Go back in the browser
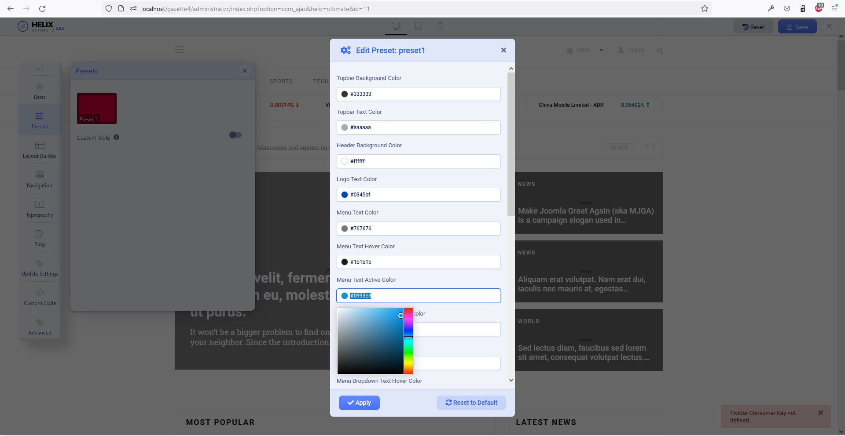Image resolution: width=845 pixels, height=436 pixels. (11, 9)
